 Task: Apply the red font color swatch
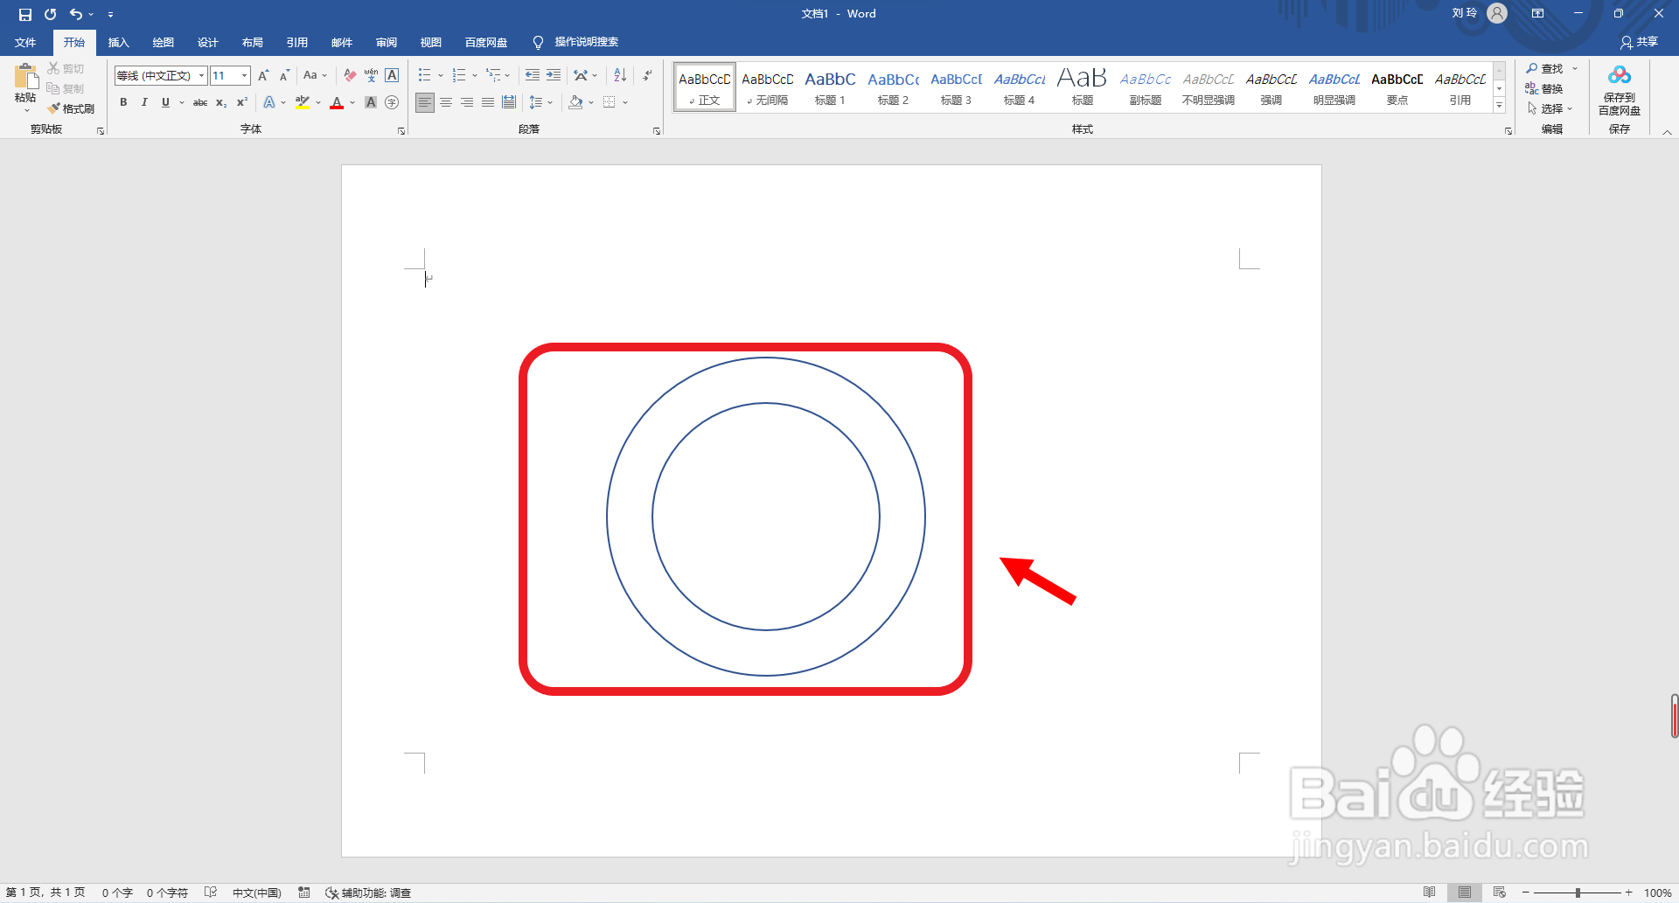tap(337, 102)
